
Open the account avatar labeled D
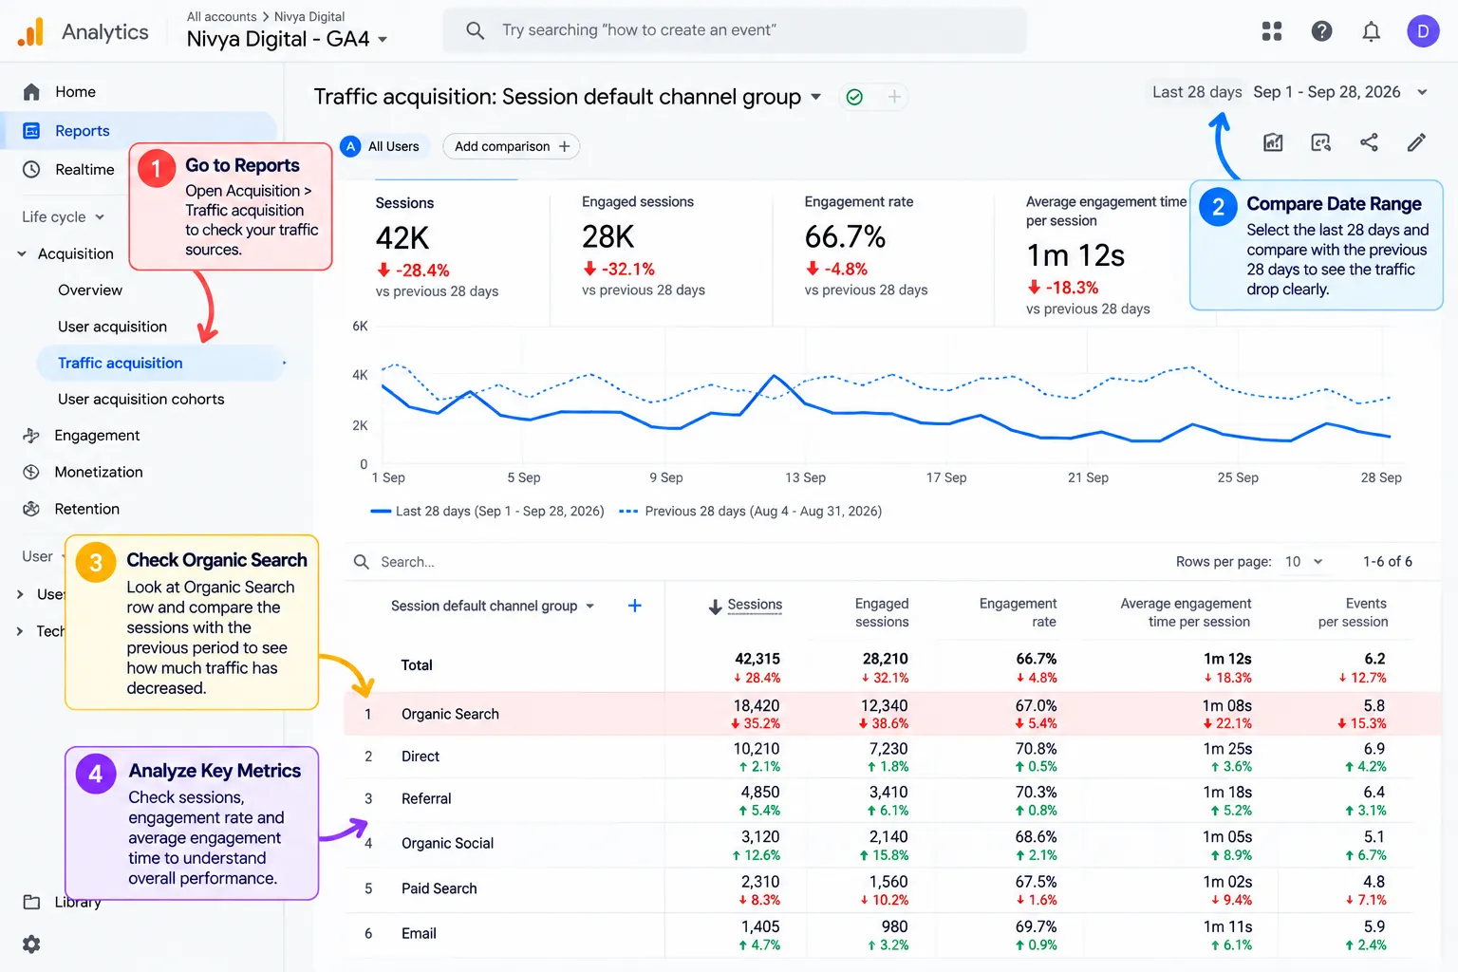[1422, 31]
